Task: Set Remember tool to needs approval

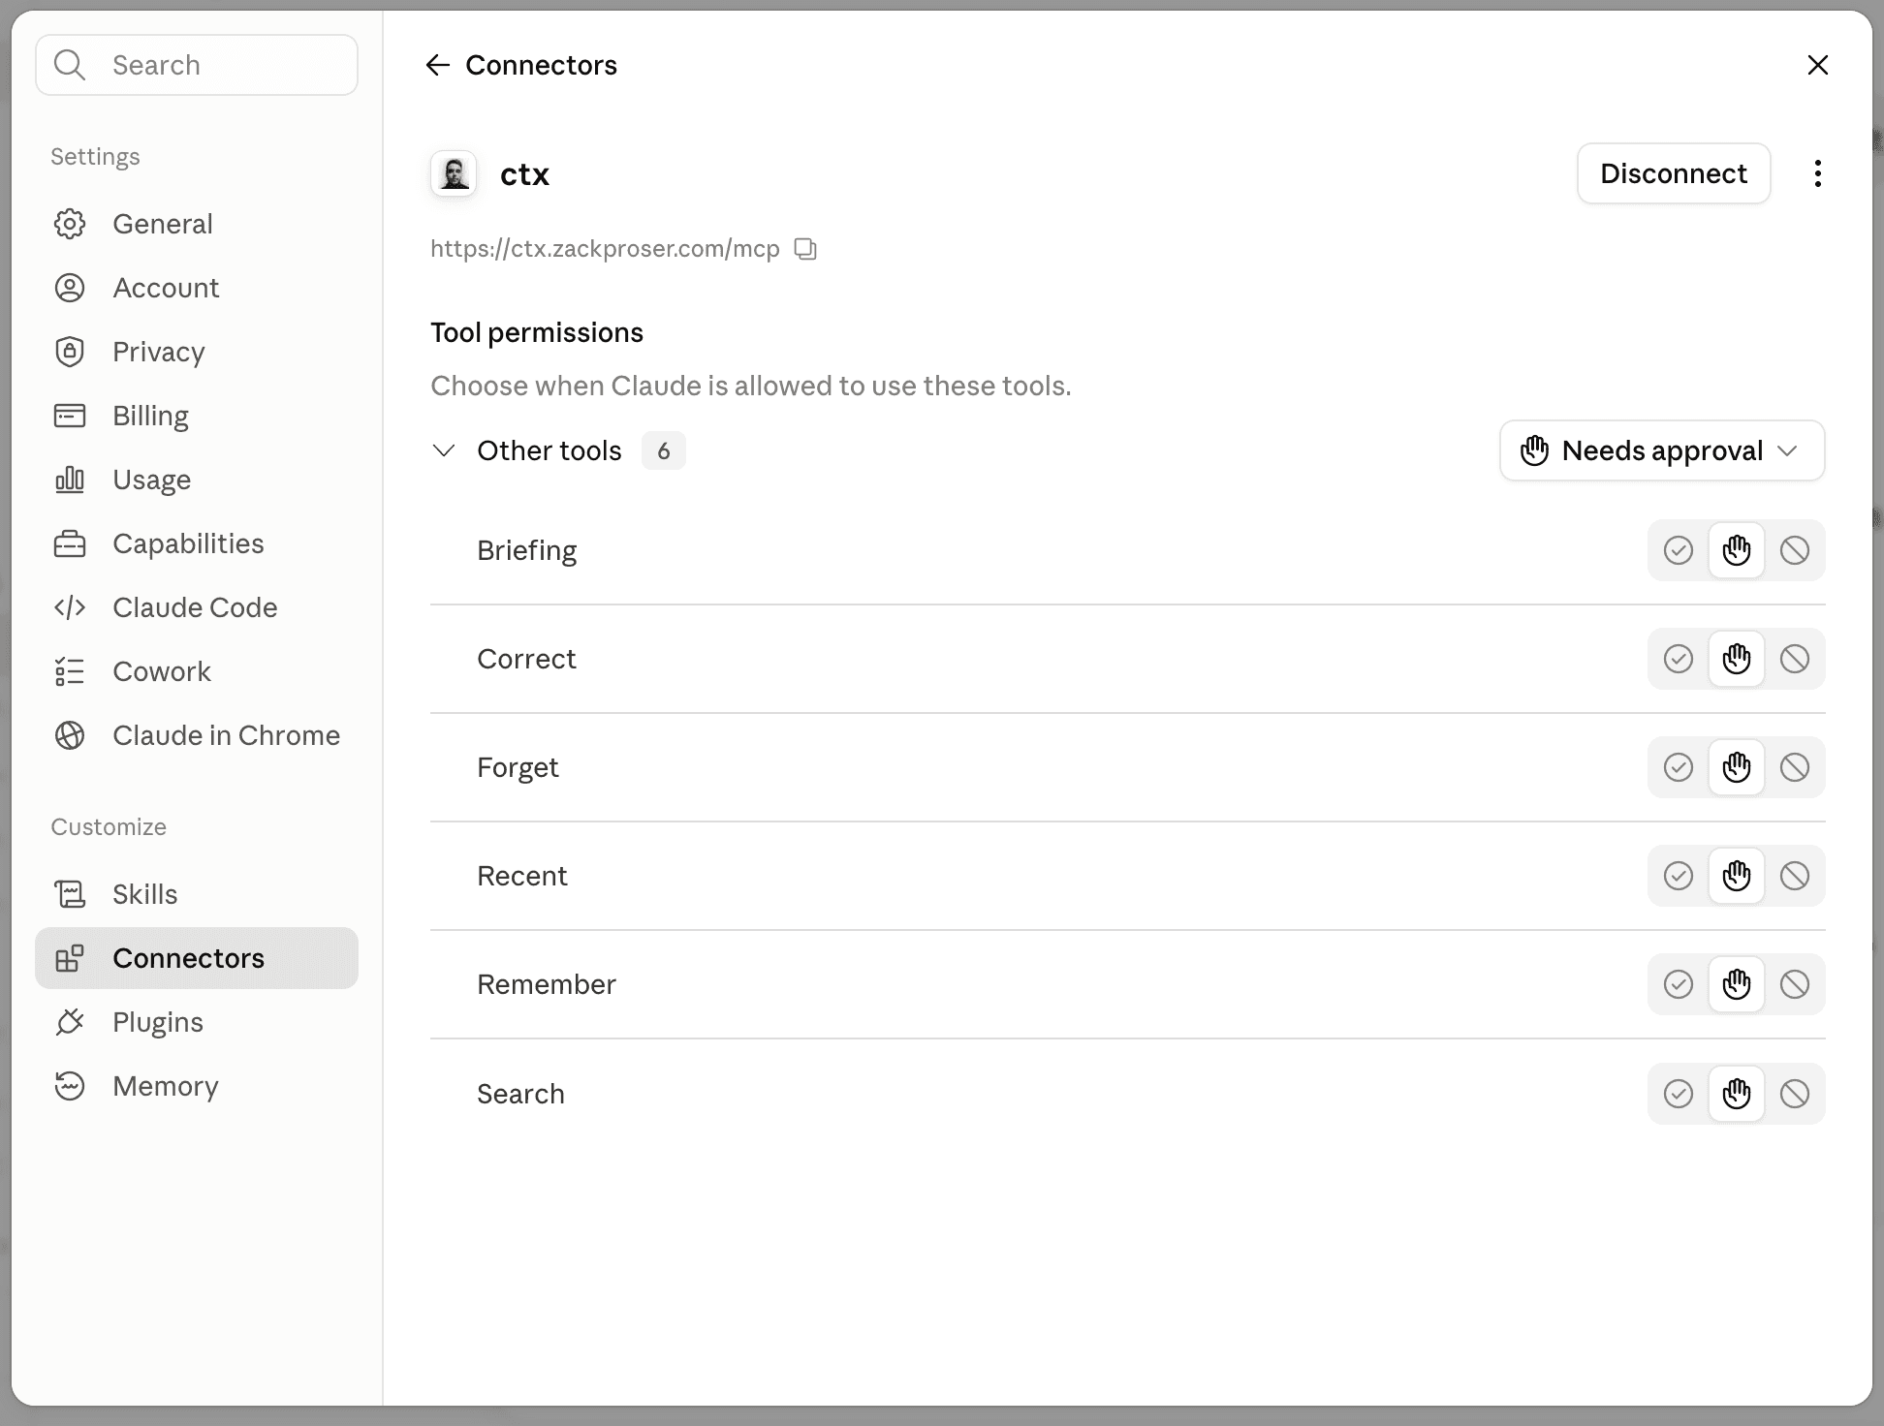Action: [1737, 984]
